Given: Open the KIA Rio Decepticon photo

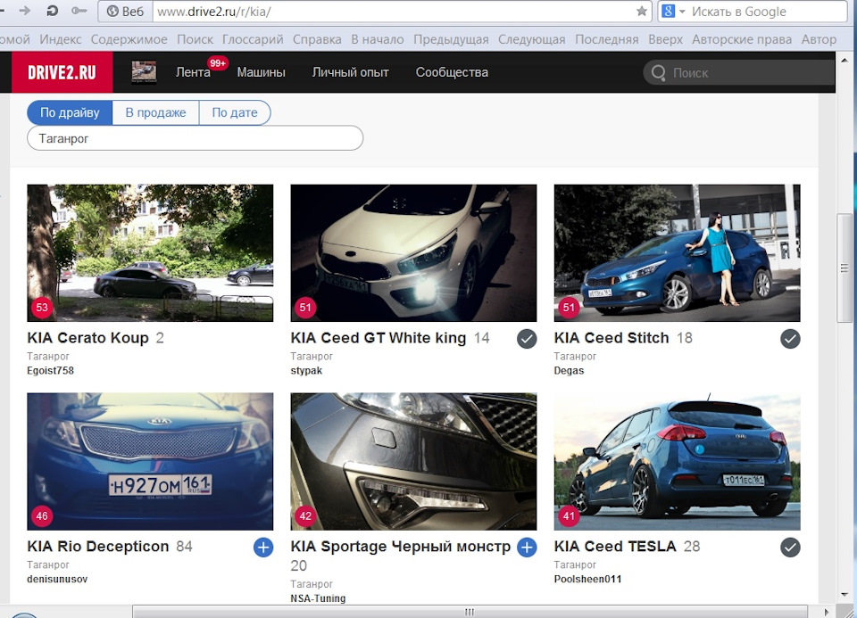Looking at the screenshot, I should pyautogui.click(x=150, y=461).
